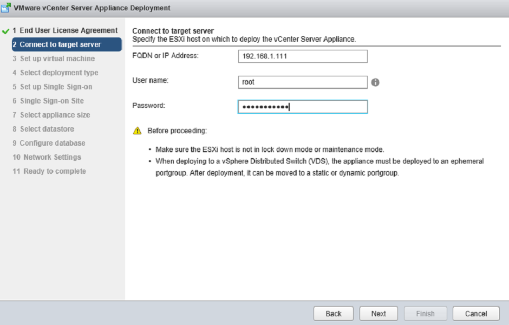Click the lock down mode bullet text
This screenshot has height=325, width=509.
click(x=270, y=149)
